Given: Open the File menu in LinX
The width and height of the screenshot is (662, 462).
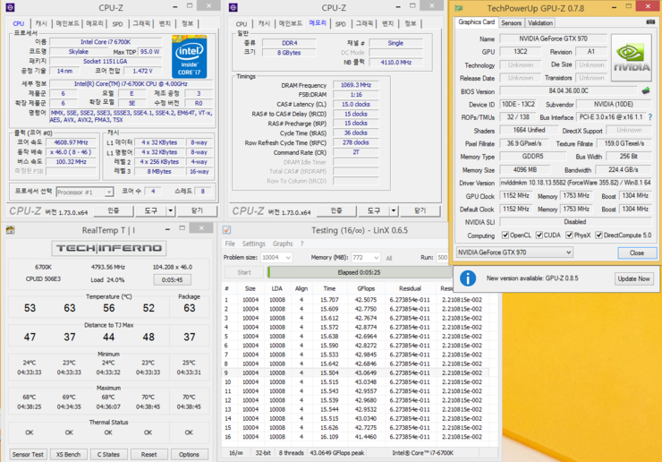Looking at the screenshot, I should (230, 244).
